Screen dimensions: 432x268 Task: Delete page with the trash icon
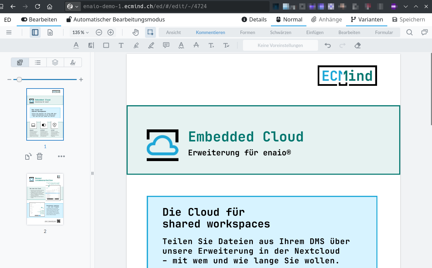point(40,156)
